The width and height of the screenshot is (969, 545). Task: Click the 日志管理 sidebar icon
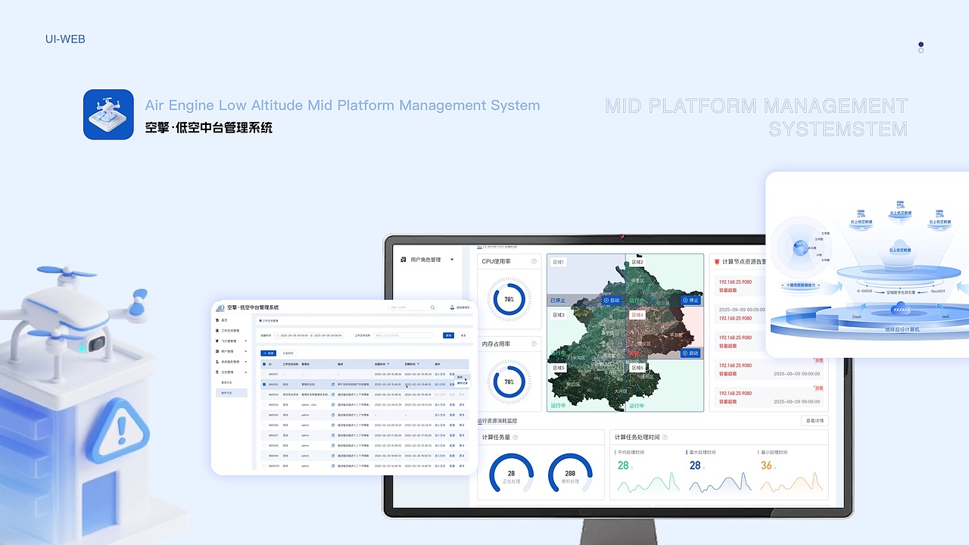(217, 372)
